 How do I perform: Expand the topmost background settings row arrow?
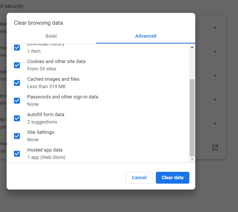point(215,28)
